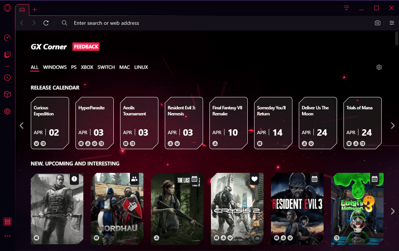Open the grayscale axe warrior game cover
This screenshot has width=399, height=251.
coord(57,209)
